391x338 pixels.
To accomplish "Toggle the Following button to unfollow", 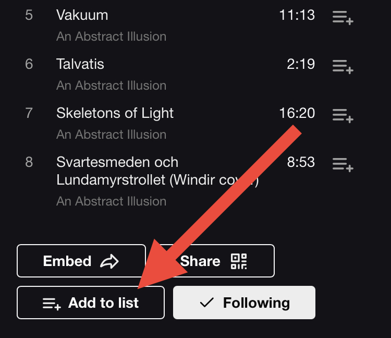I will (244, 303).
